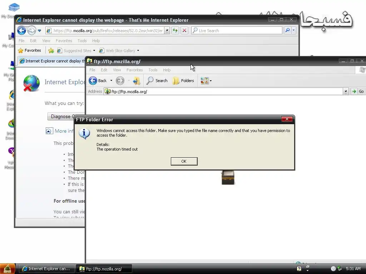Click Refresh icon in Internet Explorer
The image size is (366, 274).
pos(175,30)
